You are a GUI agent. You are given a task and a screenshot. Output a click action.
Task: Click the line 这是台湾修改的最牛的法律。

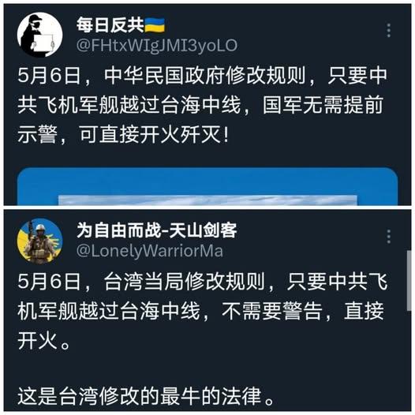coord(146,397)
